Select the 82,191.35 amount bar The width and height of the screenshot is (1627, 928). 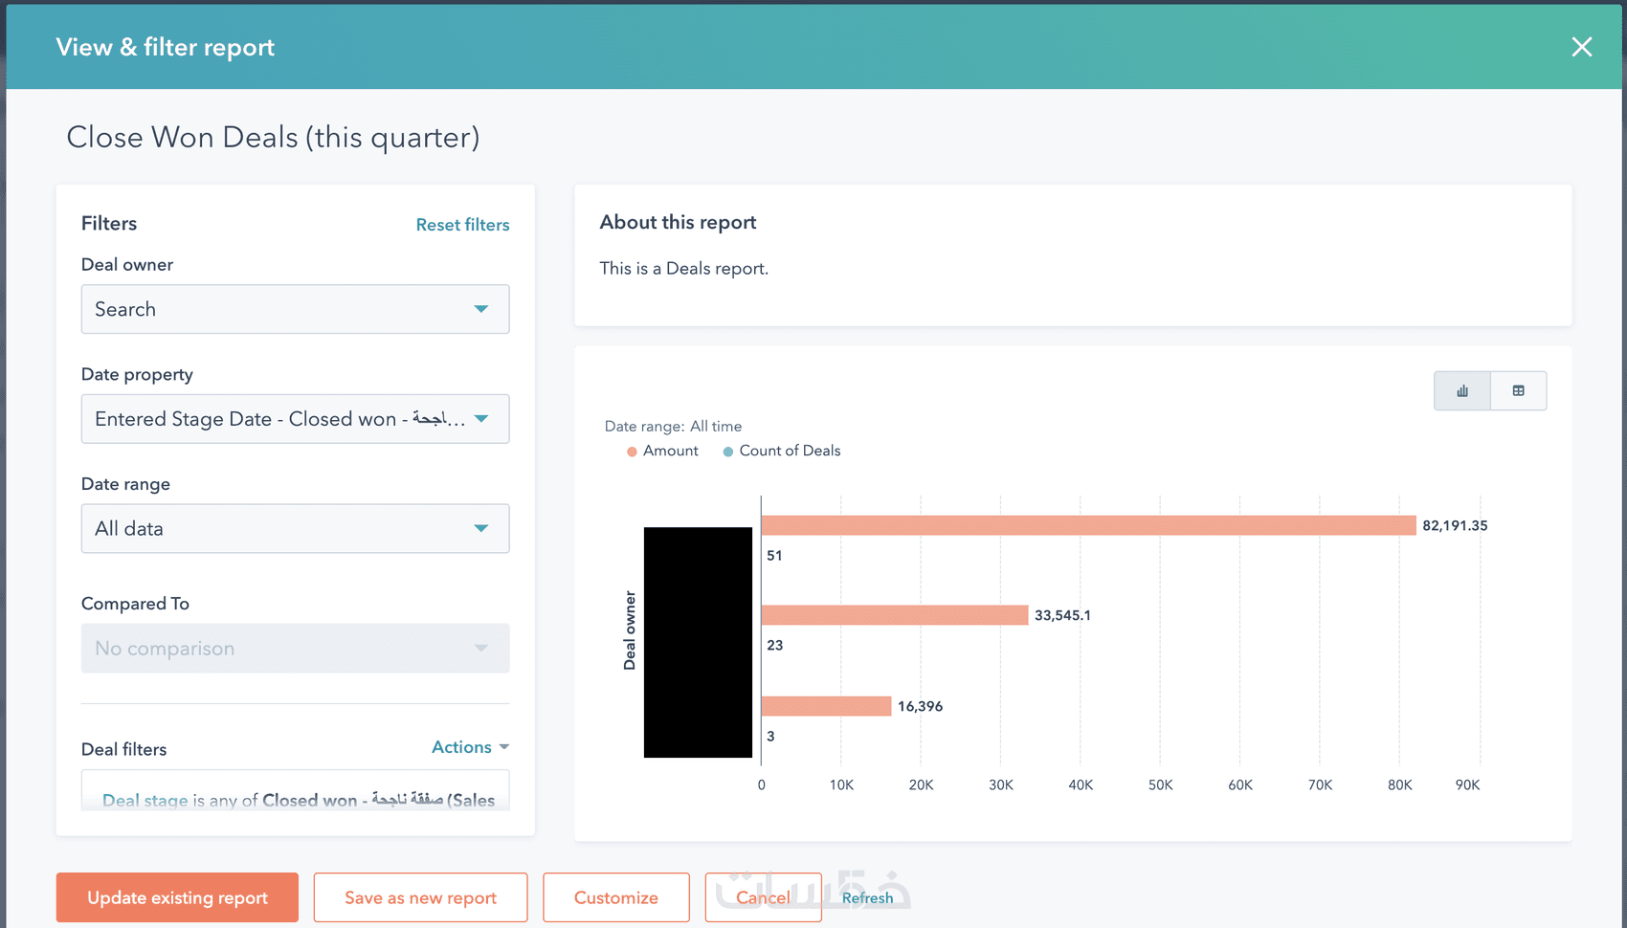1088,525
